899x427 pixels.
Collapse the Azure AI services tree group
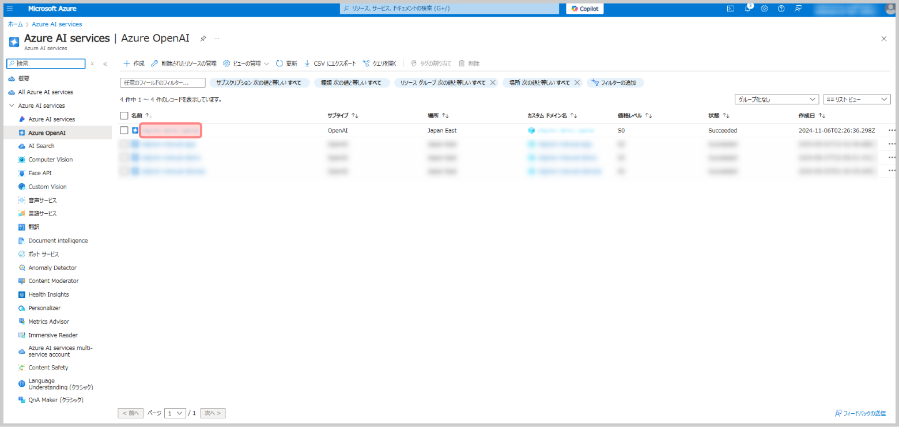tap(12, 105)
